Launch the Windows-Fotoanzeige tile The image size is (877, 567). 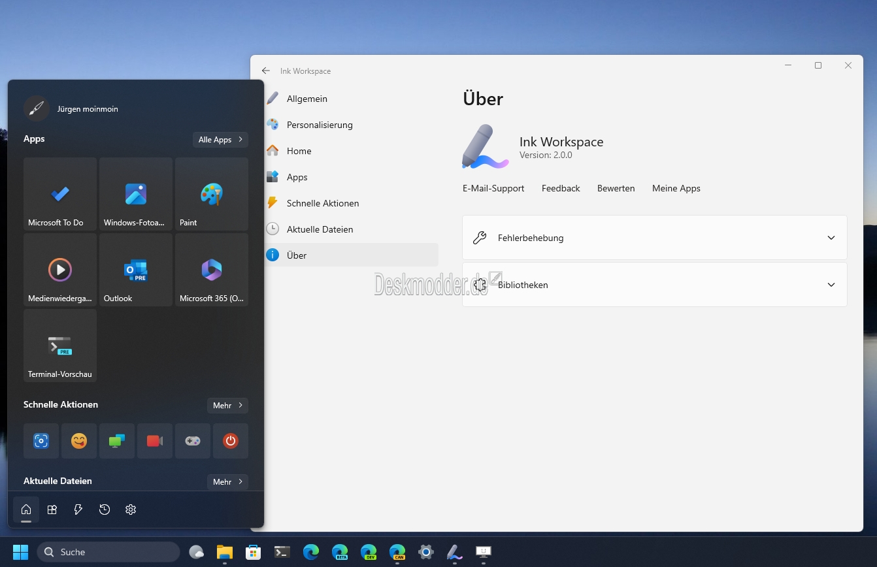[136, 194]
